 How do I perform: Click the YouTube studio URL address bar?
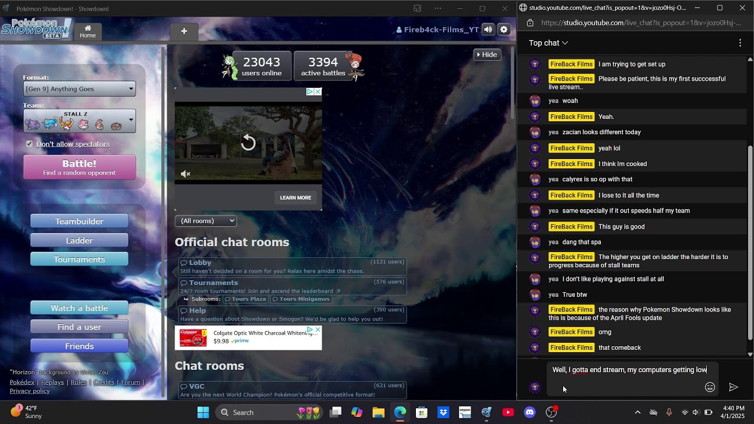coord(641,23)
